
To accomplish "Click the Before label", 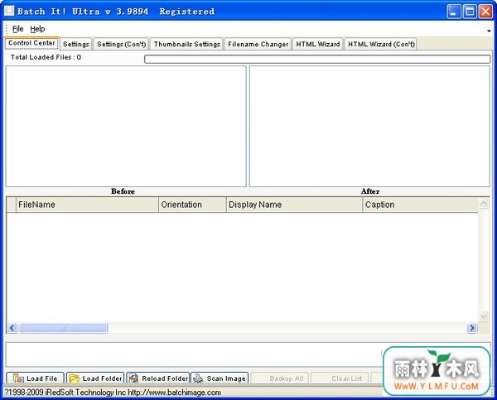I will pyautogui.click(x=123, y=191).
